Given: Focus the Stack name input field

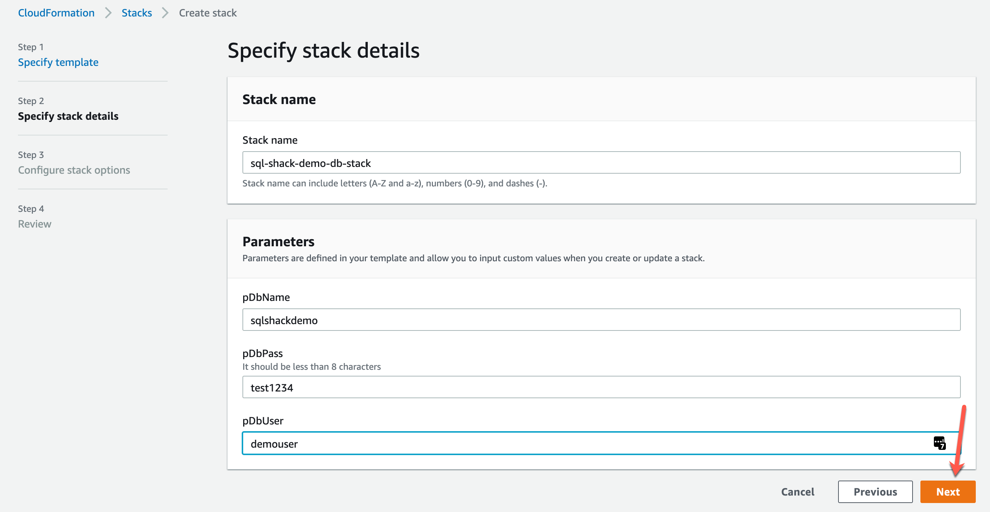Looking at the screenshot, I should [x=601, y=162].
